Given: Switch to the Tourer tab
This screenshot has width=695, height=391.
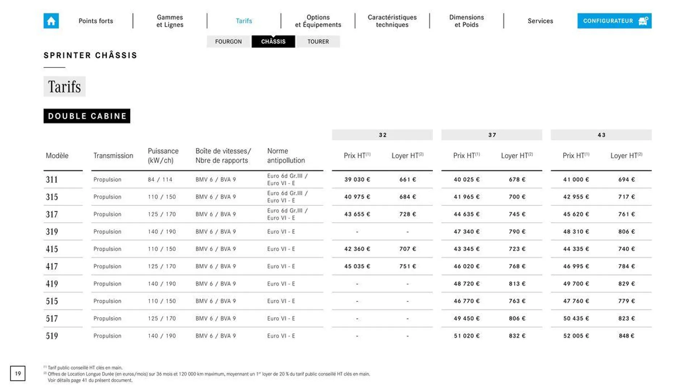Looking at the screenshot, I should click(318, 42).
